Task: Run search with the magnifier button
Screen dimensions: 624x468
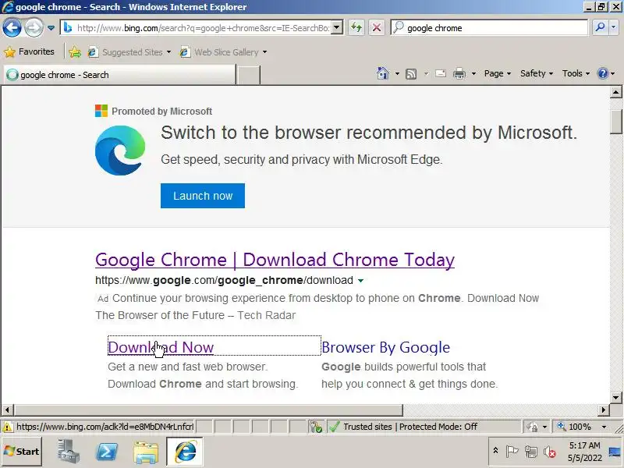Action: coord(600,28)
